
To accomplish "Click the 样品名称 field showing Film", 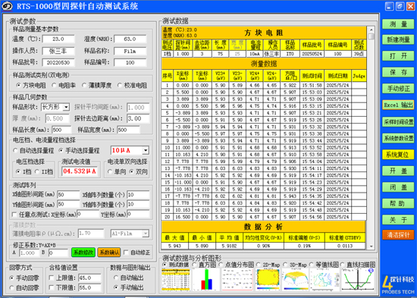I will tap(130, 51).
